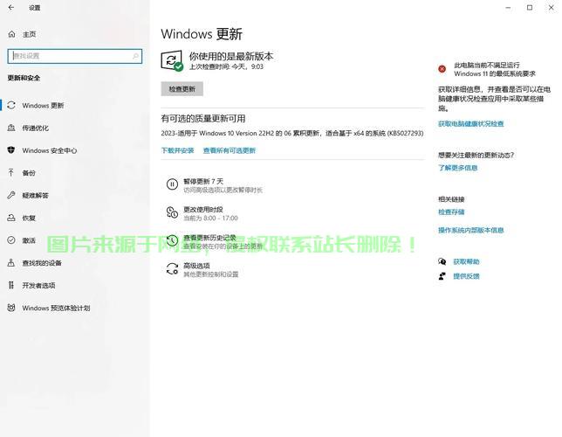562x437 pixels.
Task: Open Windows 预览体验计划 sidebar item
Action: point(75,309)
